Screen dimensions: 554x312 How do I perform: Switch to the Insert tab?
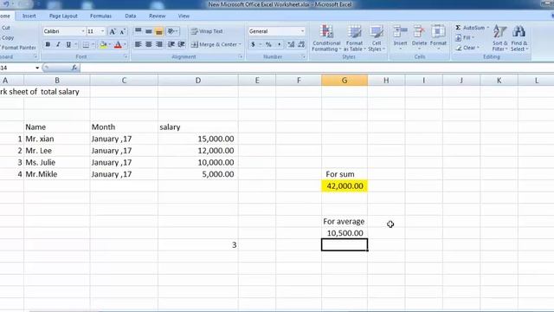29,16
